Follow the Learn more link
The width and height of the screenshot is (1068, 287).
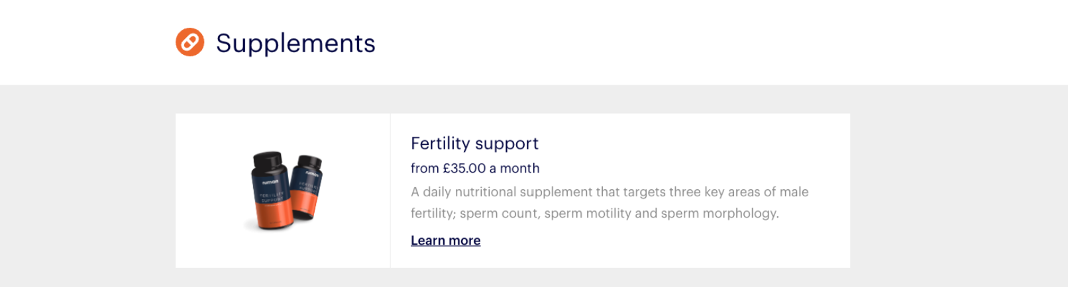(445, 241)
